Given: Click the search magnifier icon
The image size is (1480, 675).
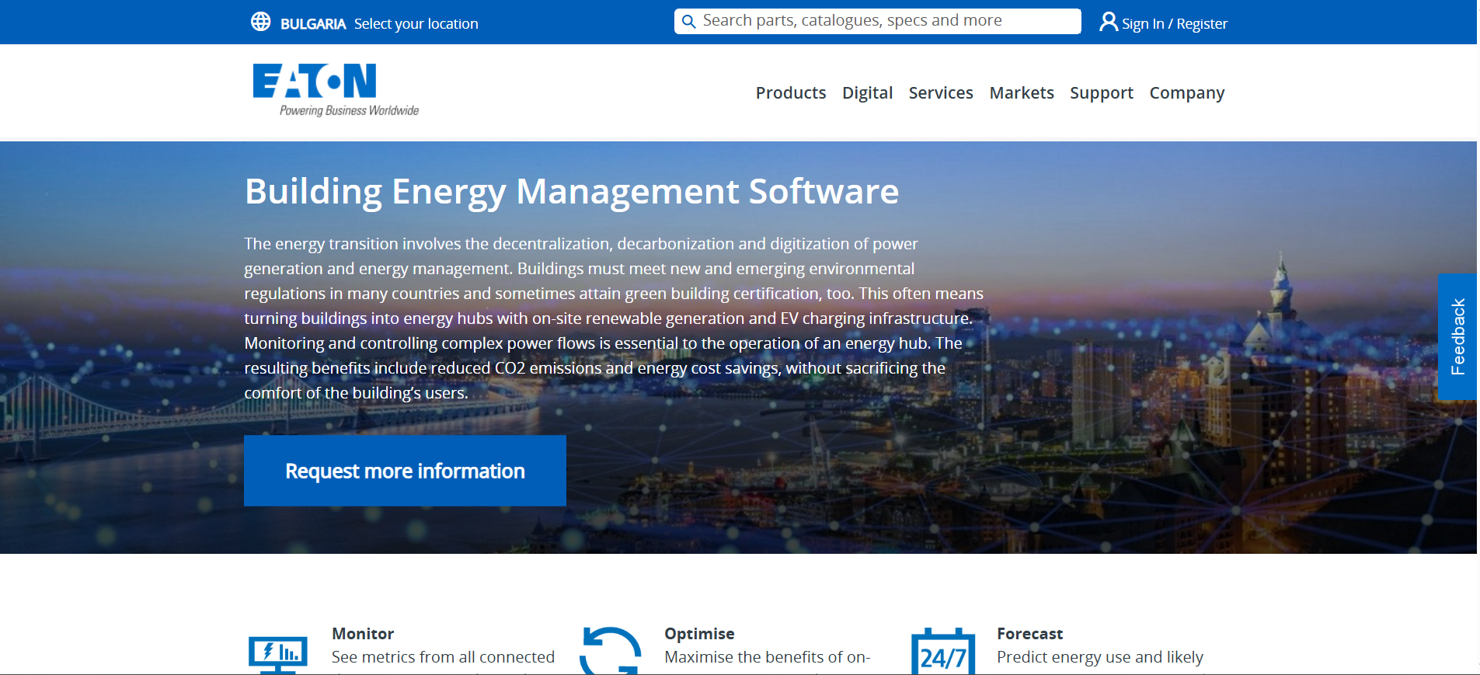Looking at the screenshot, I should coord(688,22).
